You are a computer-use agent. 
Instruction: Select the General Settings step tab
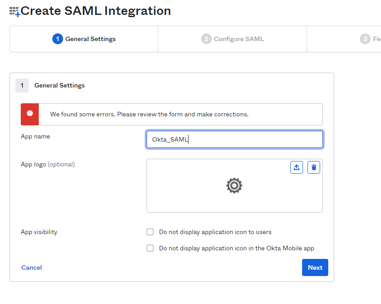coord(84,39)
